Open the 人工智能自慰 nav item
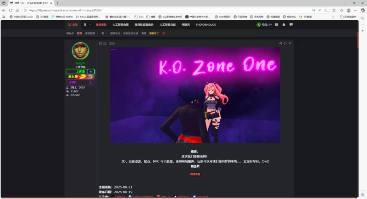The image size is (367, 199). pos(167,25)
